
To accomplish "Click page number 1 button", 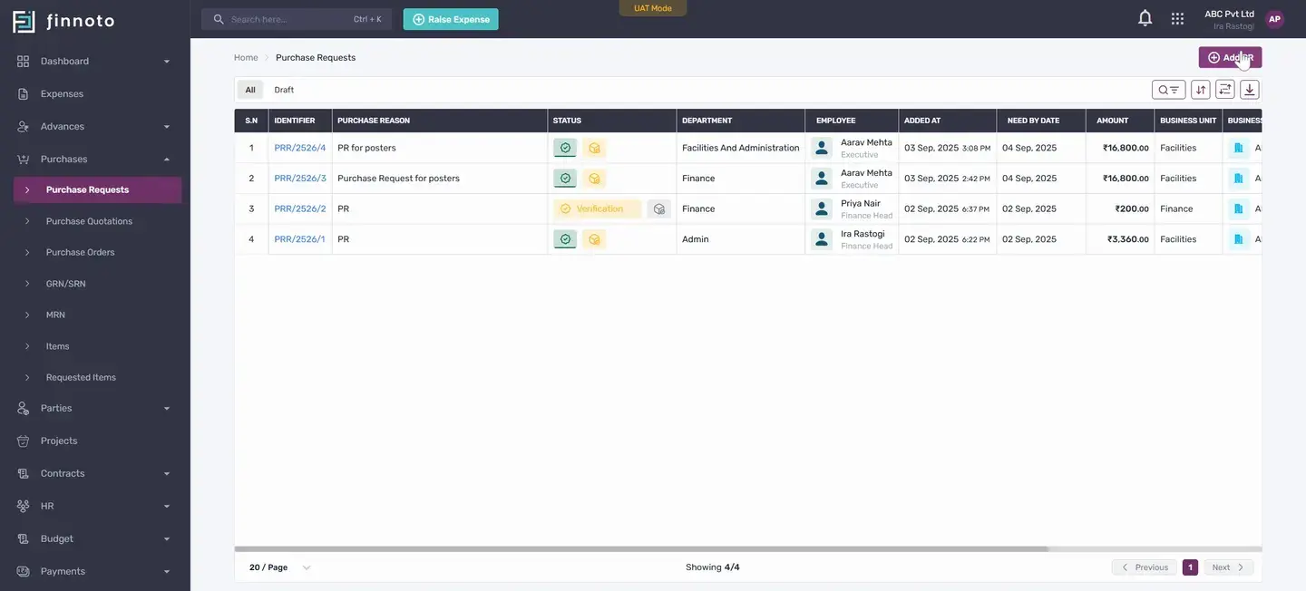I will tap(1191, 567).
